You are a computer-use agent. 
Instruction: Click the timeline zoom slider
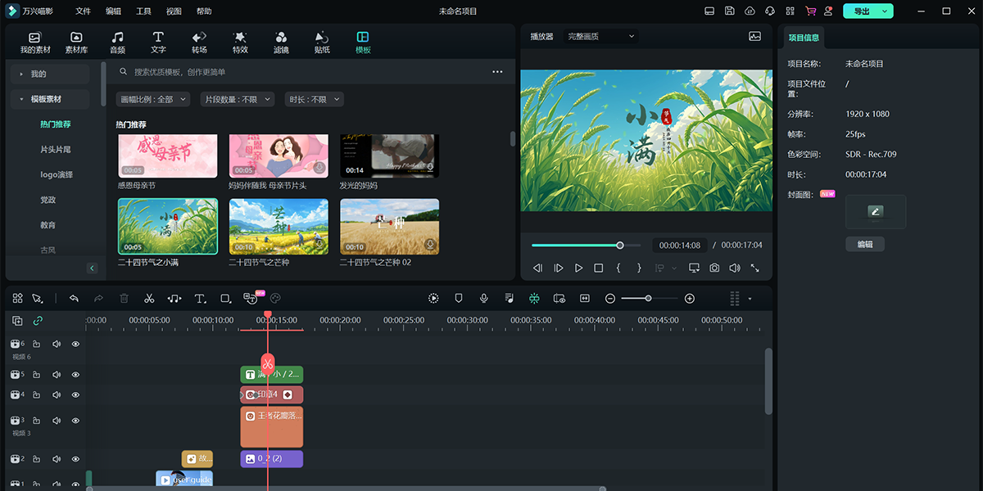(x=647, y=298)
